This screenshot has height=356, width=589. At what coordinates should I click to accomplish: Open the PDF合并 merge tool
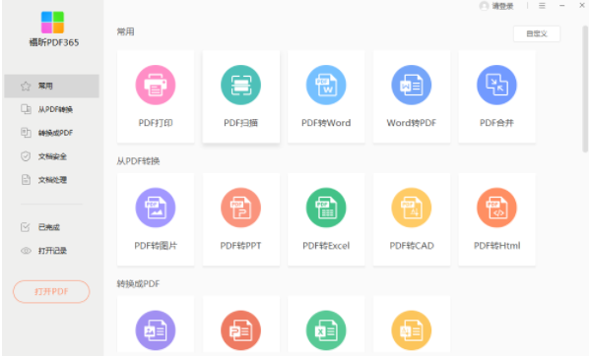[496, 96]
